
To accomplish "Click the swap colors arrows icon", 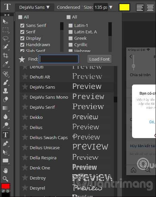I will (3, 191).
